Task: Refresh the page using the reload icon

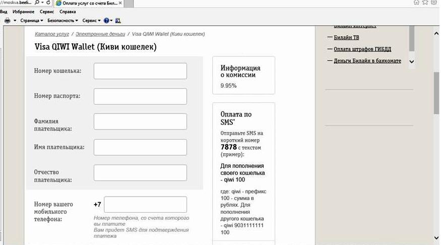Action: [x=49, y=3]
